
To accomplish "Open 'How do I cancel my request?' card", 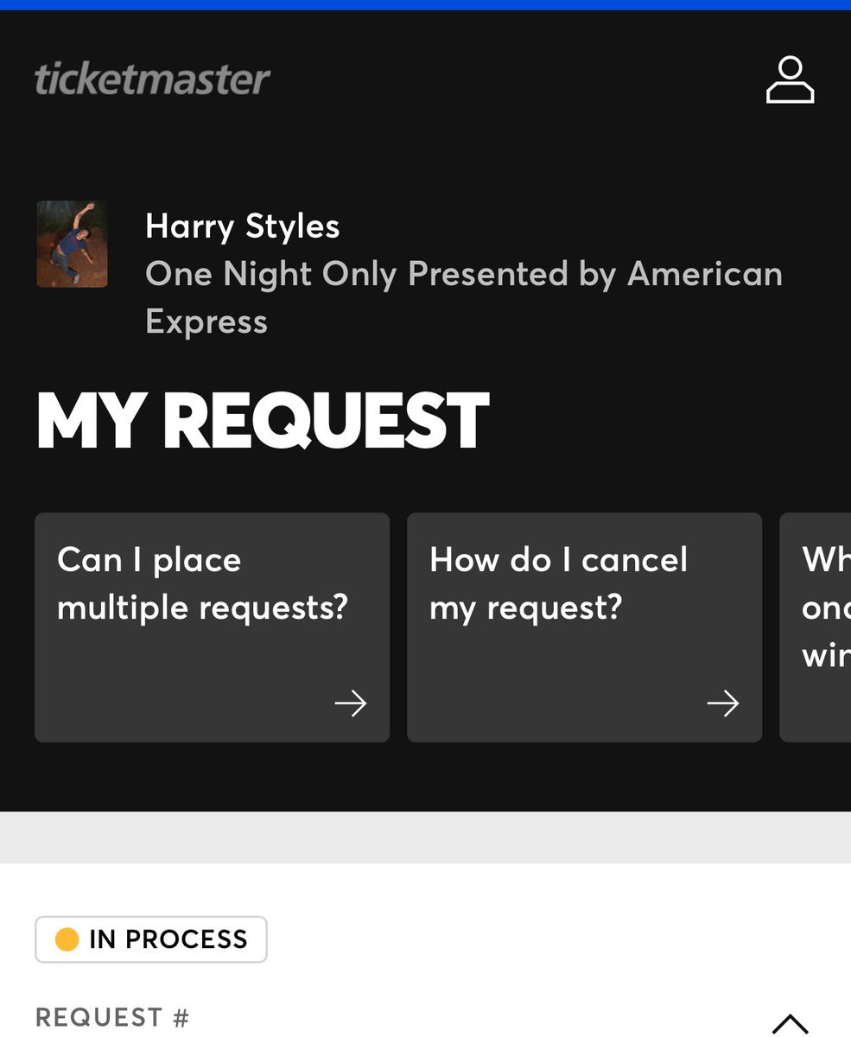I will click(x=584, y=627).
